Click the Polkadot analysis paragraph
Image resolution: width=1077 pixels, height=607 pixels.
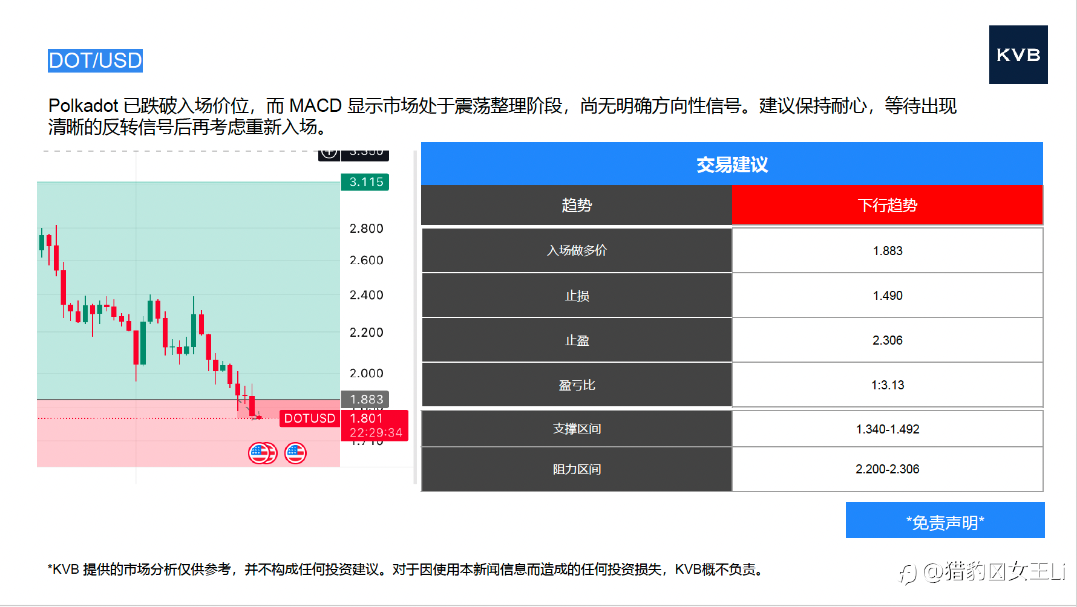tap(502, 116)
